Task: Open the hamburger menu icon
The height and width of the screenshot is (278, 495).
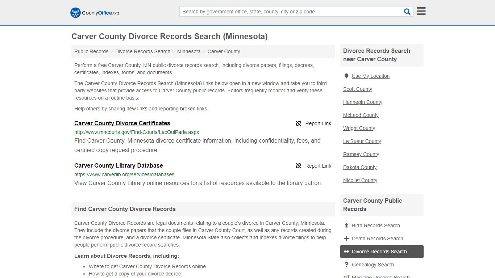Action: tap(421, 11)
